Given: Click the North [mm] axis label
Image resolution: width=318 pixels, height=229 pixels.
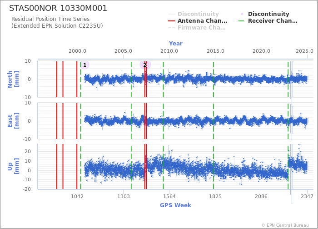Looking at the screenshot, I should 13,79.
